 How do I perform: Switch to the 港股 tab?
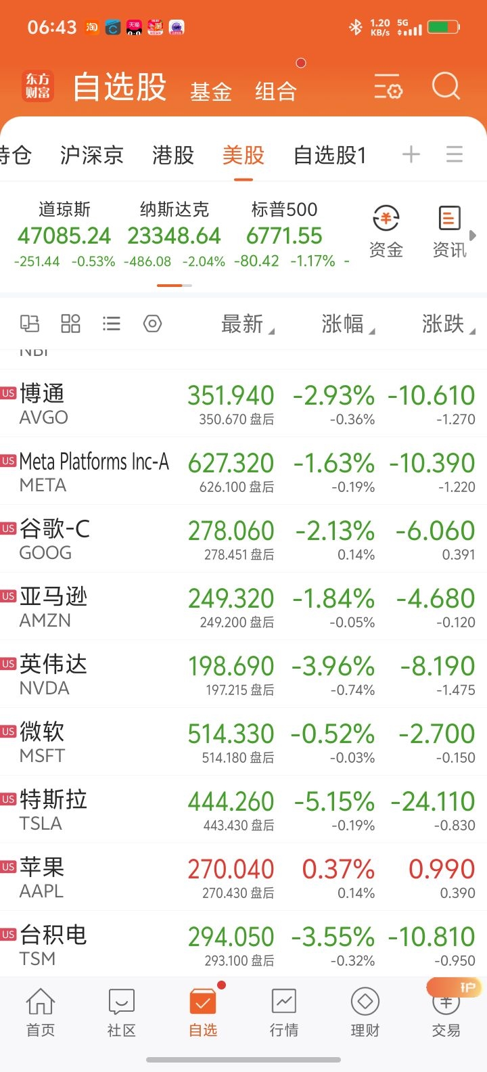pyautogui.click(x=173, y=156)
